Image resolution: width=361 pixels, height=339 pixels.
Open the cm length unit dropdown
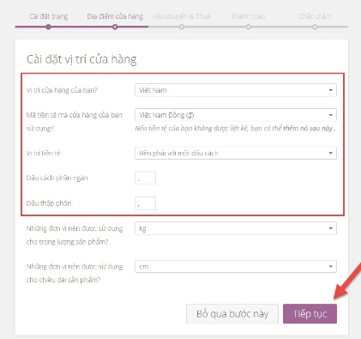236,267
